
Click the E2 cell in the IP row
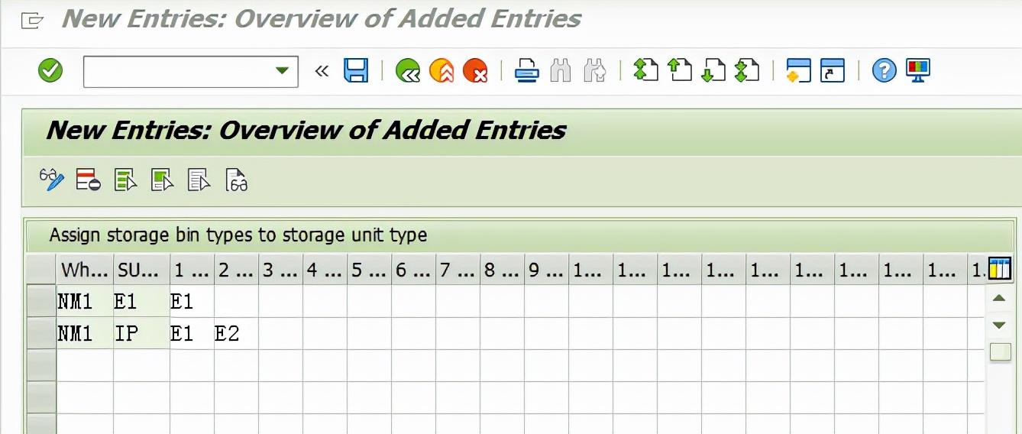tap(236, 333)
